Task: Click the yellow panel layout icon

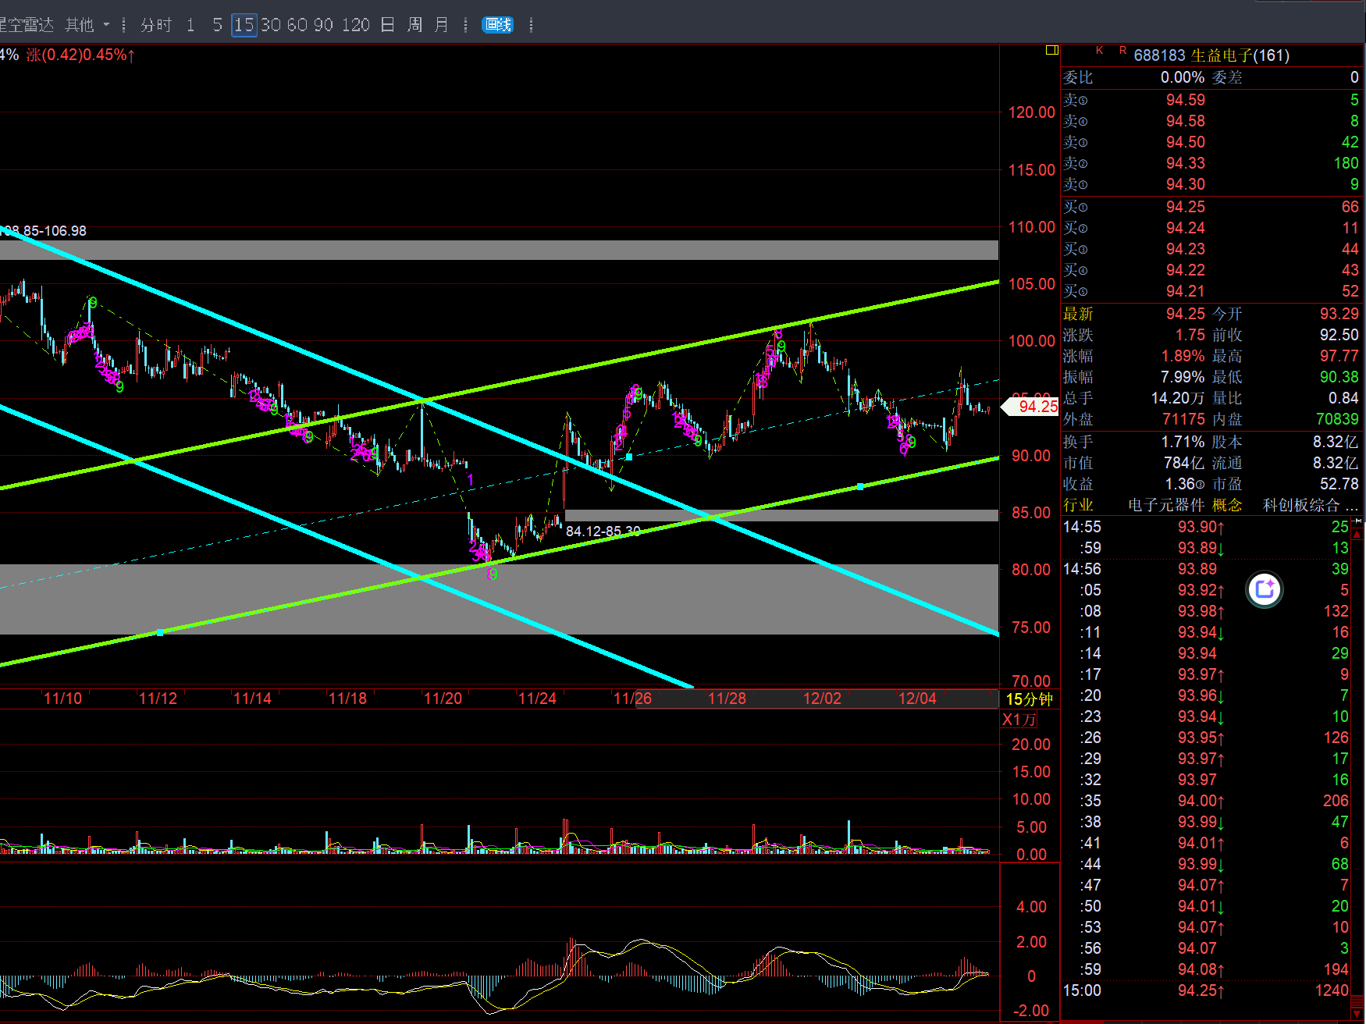Action: coord(1051,51)
